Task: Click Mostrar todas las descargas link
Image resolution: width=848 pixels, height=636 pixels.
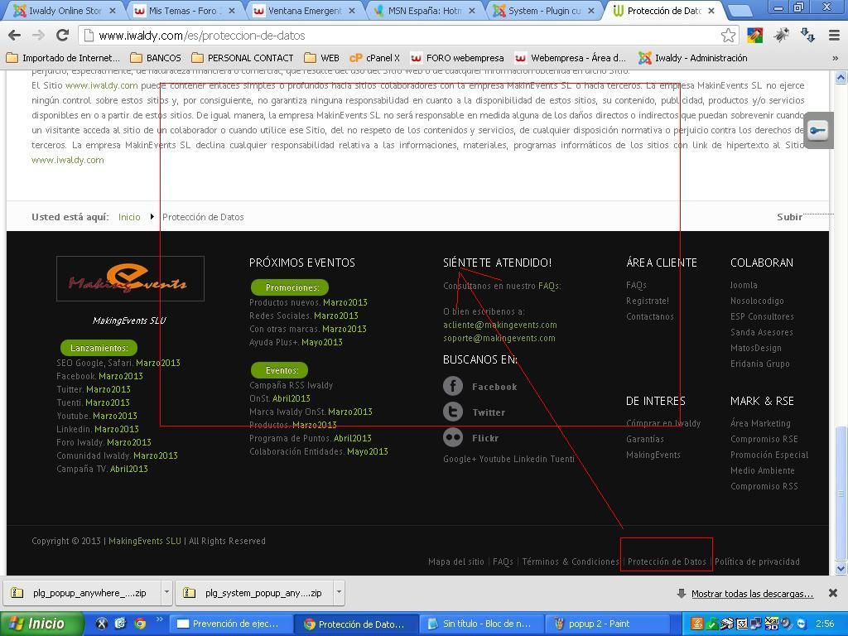Action: point(752,594)
